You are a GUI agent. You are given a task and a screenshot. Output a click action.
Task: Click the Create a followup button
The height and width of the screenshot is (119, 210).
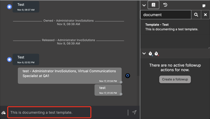pyautogui.click(x=175, y=79)
